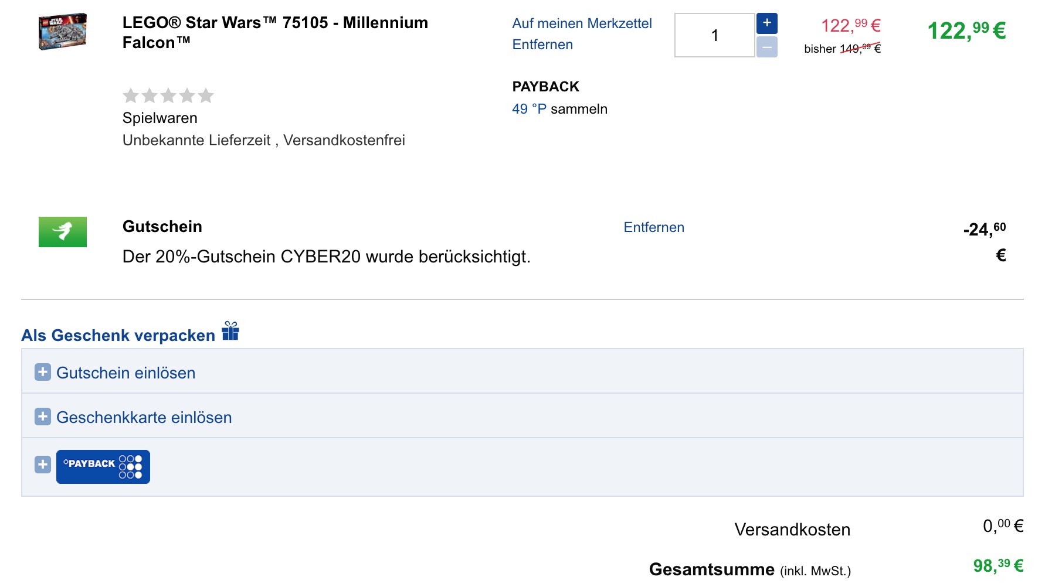Click the green 122,99 € item total
This screenshot has width=1045, height=587.
(x=966, y=30)
